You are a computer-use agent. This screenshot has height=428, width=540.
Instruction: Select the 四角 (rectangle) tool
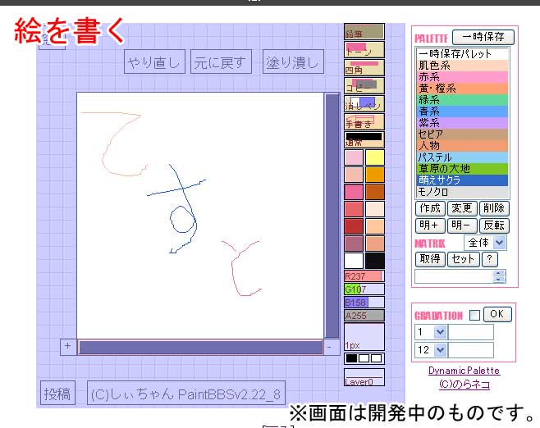(364, 66)
